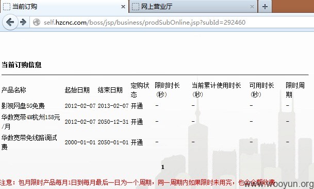Click the 限时时长(秒) column header
The image size is (314, 189).
[x=167, y=90]
